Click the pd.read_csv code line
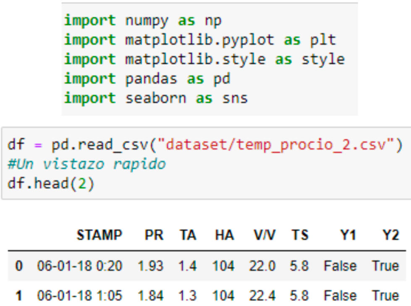Viewport: 411px width, 306px height. pyautogui.click(x=205, y=145)
